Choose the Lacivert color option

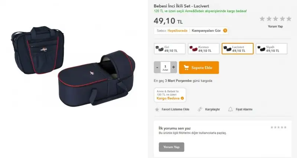pyautogui.click(x=238, y=49)
